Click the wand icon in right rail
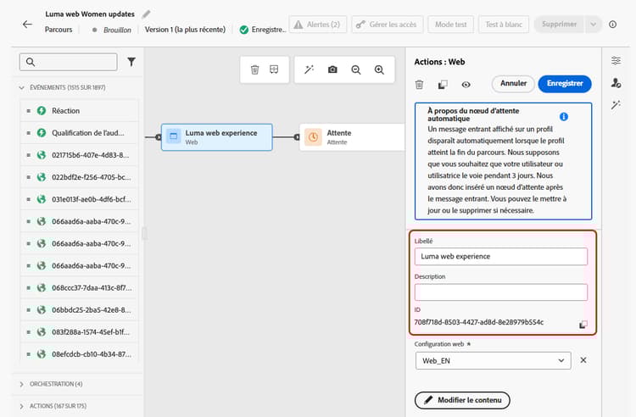This screenshot has height=417, width=636. tap(616, 105)
